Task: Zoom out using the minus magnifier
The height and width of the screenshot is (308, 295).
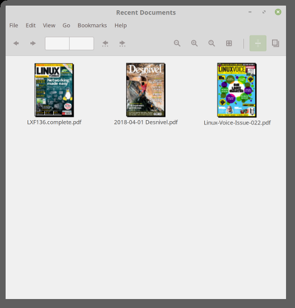Action: click(x=177, y=43)
